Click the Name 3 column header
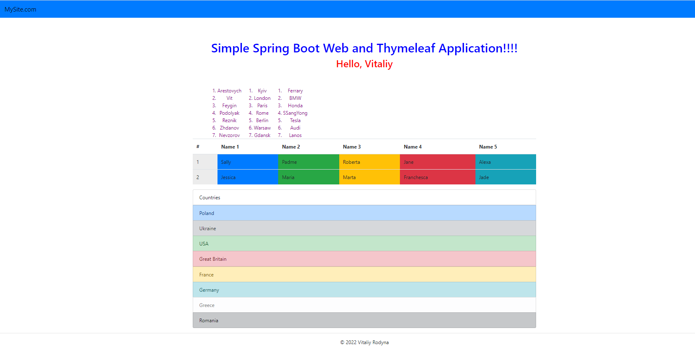The image size is (695, 354). 369,146
